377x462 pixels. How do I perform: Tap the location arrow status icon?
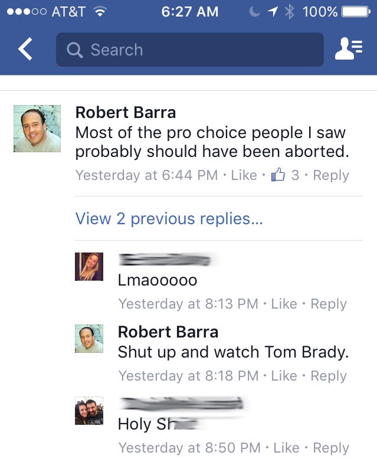271,12
